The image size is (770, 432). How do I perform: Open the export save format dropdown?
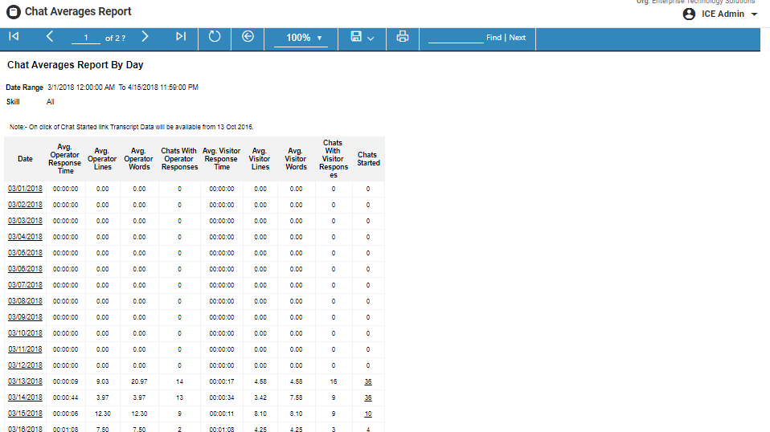tap(362, 38)
